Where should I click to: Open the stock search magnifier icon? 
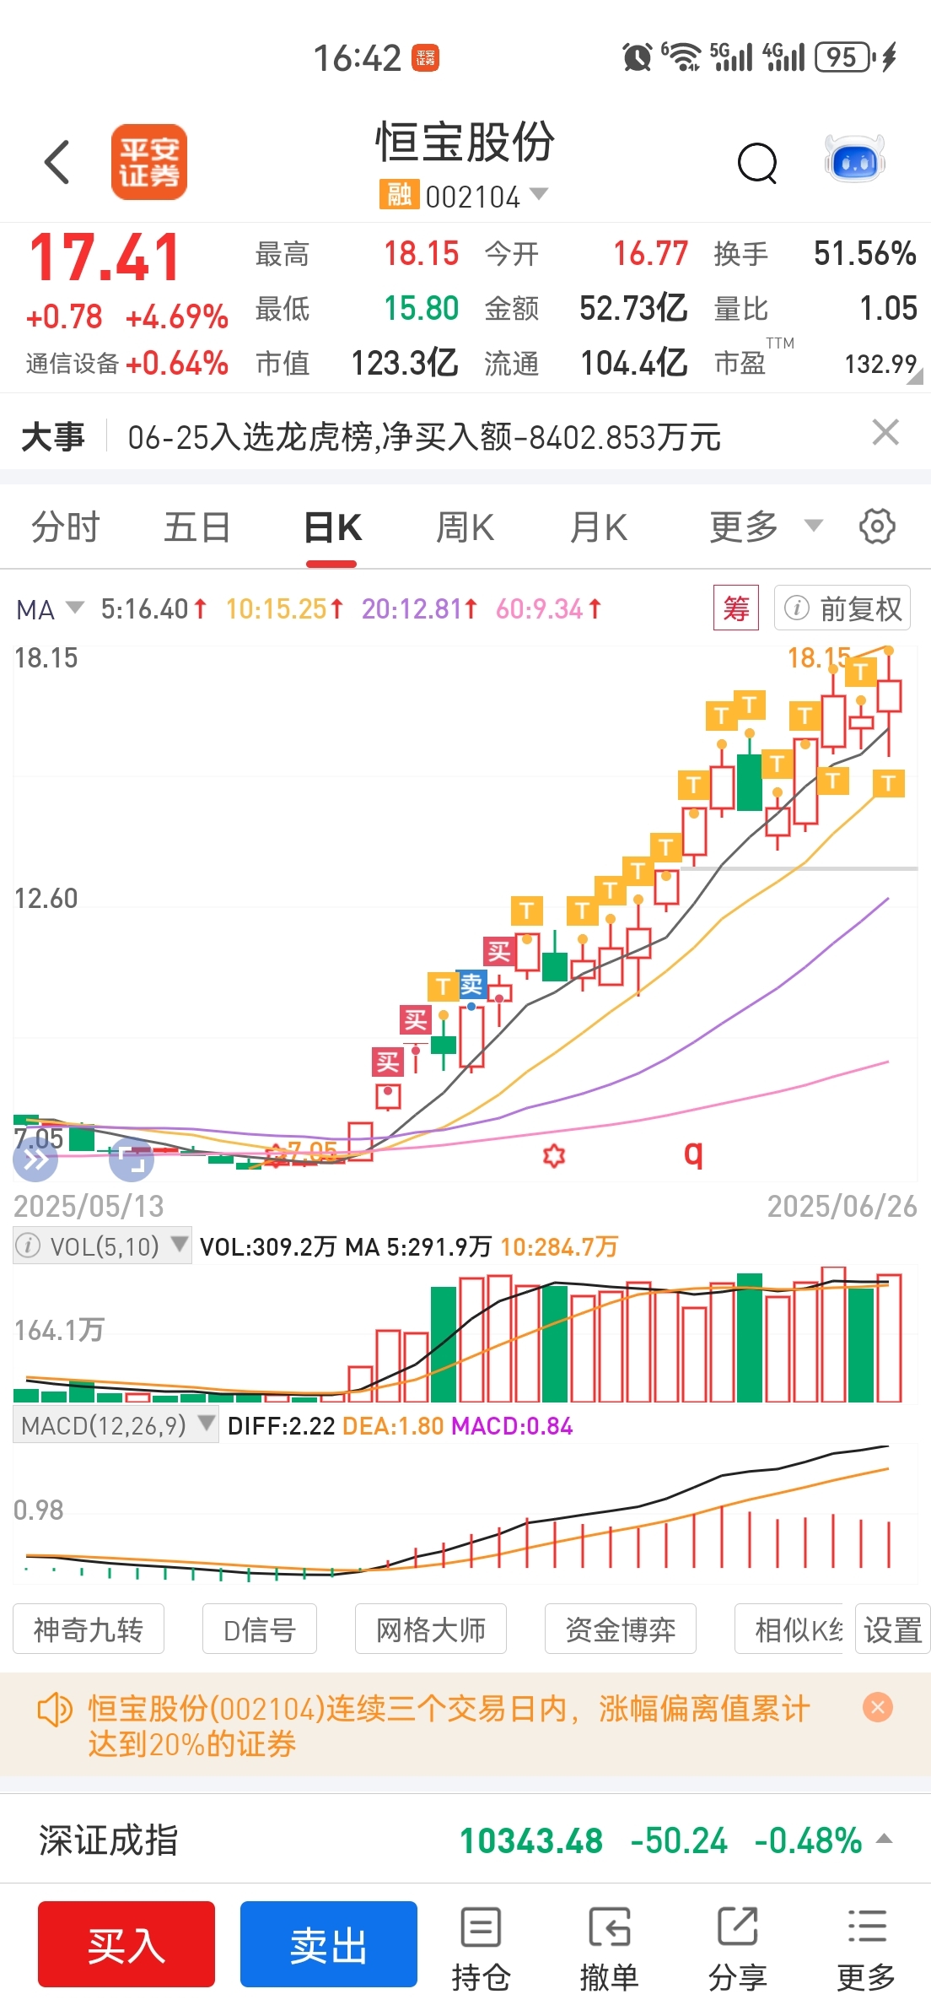click(757, 163)
